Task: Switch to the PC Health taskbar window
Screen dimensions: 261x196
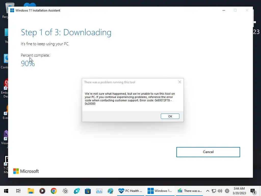Action: (x=130, y=191)
